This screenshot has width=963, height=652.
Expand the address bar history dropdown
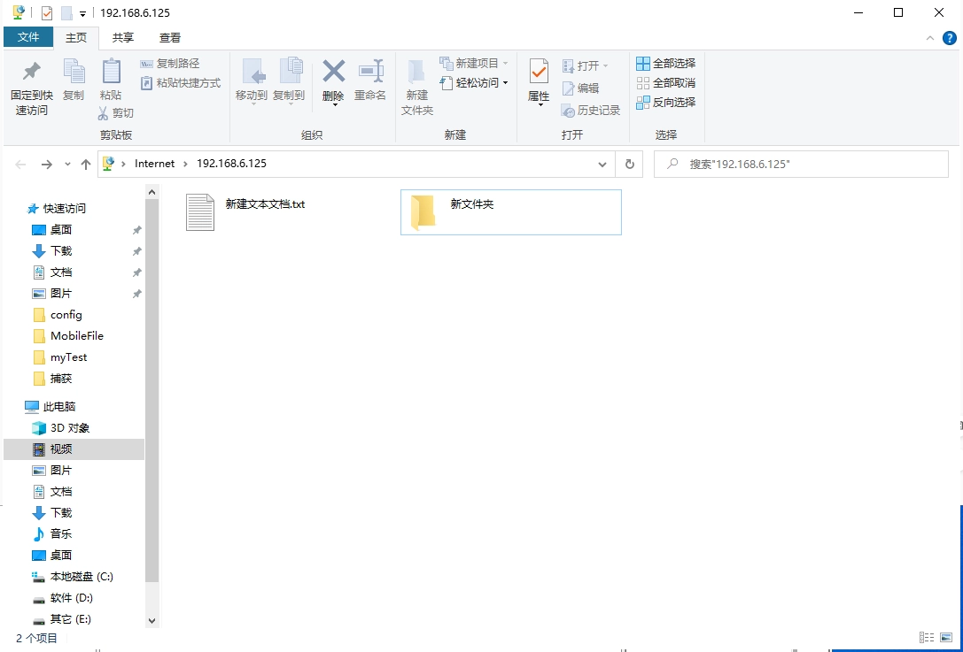[602, 164]
